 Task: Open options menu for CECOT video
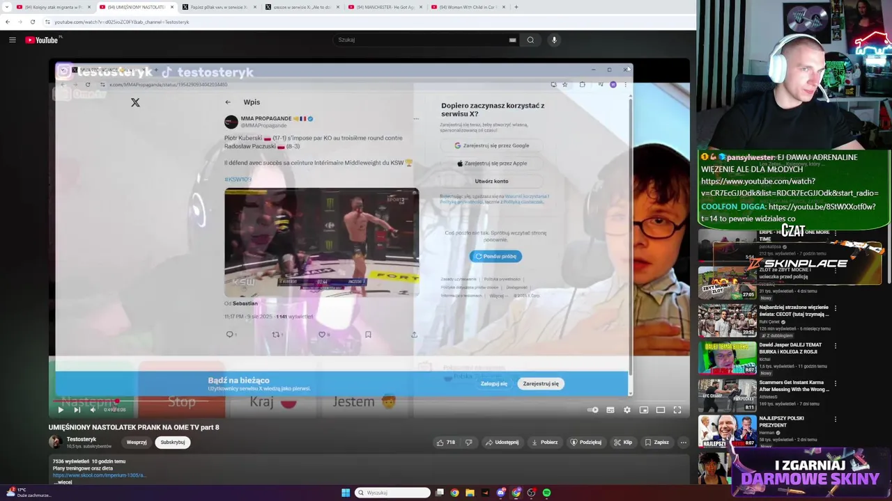(x=835, y=308)
